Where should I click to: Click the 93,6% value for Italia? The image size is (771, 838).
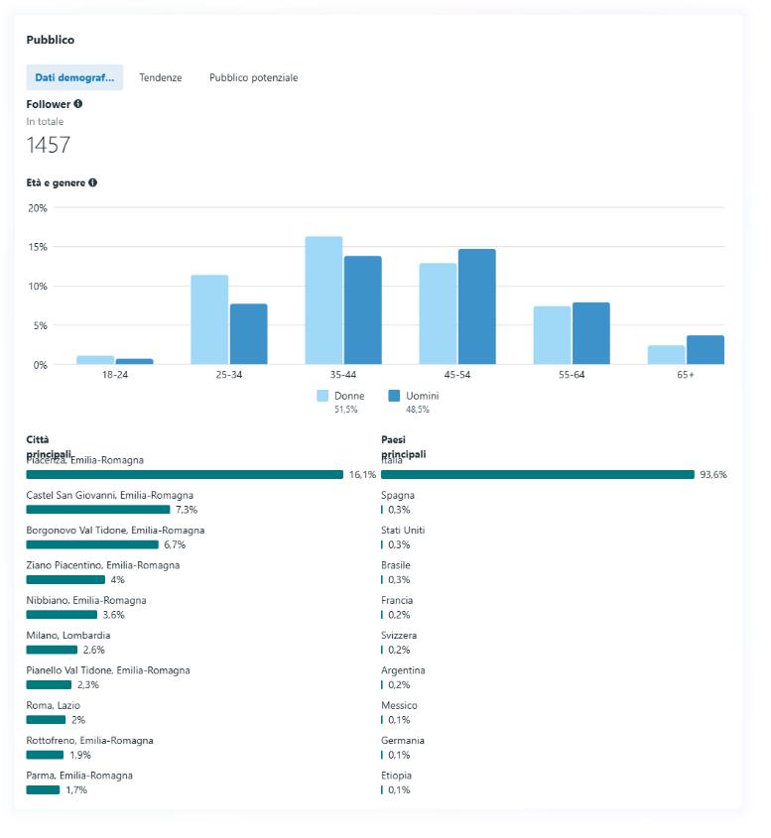(x=713, y=475)
